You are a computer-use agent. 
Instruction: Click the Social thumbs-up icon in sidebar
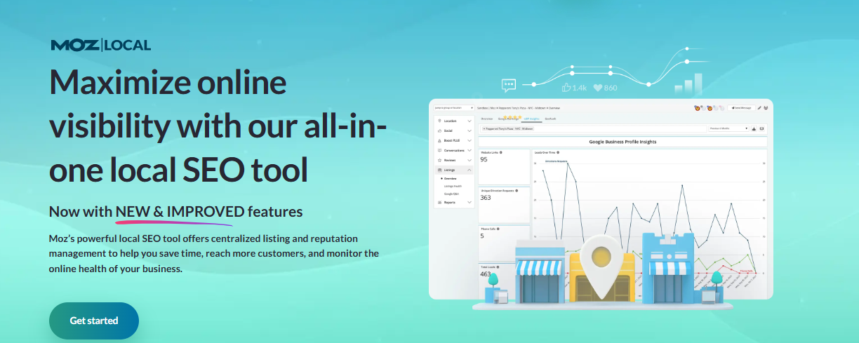[x=439, y=130]
